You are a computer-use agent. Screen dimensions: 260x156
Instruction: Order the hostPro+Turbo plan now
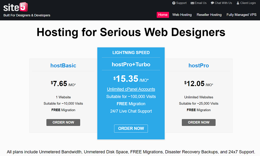coord(131,128)
